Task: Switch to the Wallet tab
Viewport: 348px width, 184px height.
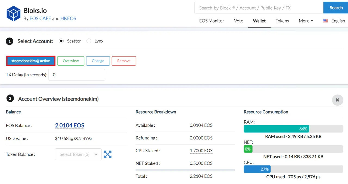Action: tap(259, 21)
